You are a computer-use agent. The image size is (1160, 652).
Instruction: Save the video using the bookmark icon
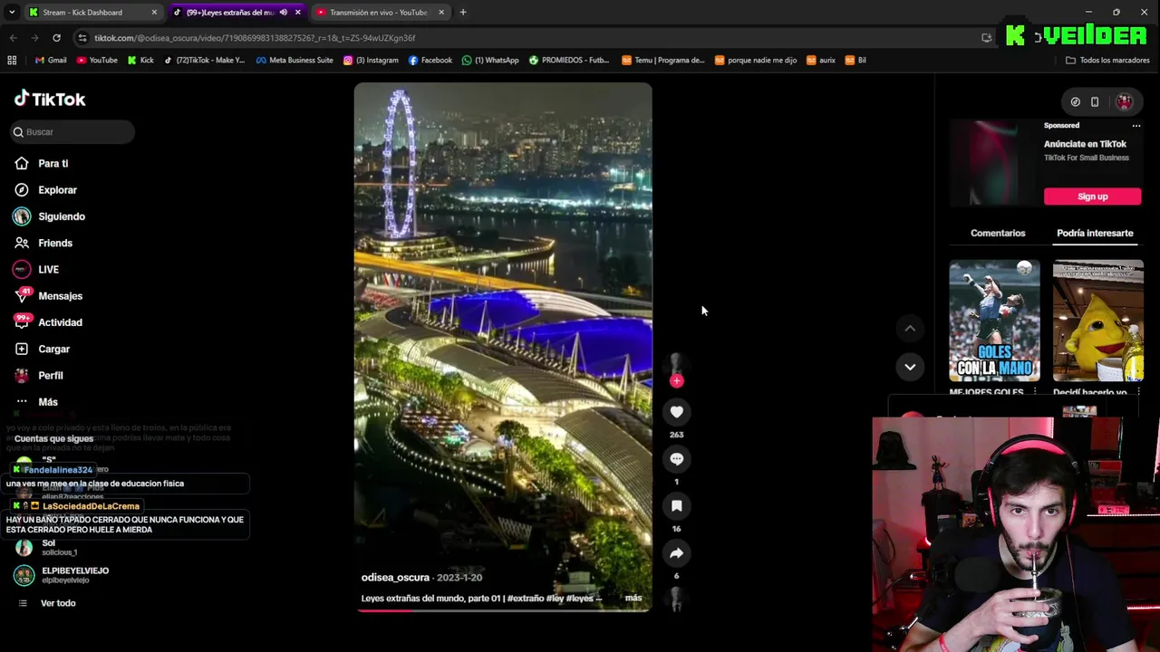[x=676, y=506]
